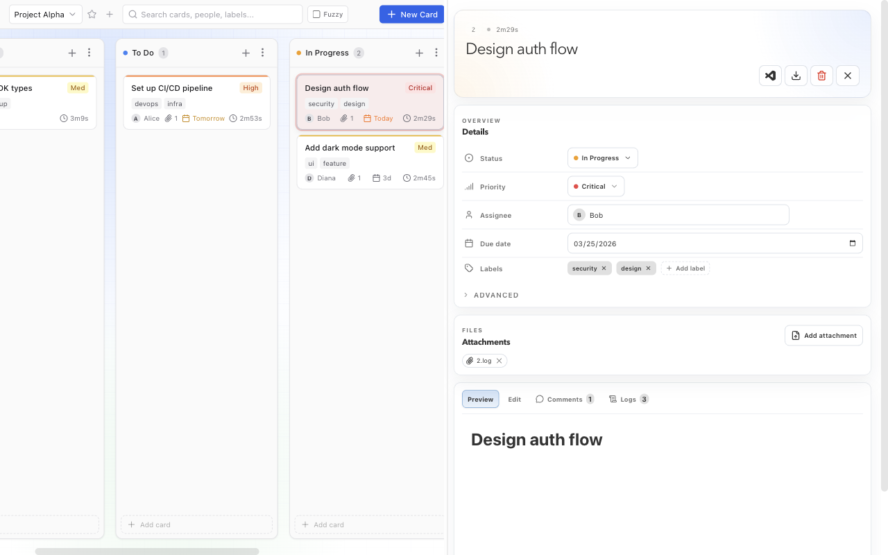Delete card using red trash icon
888x555 pixels.
click(821, 76)
